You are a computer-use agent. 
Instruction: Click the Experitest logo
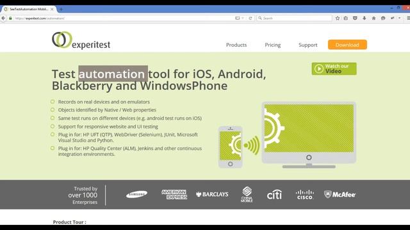[x=81, y=40]
